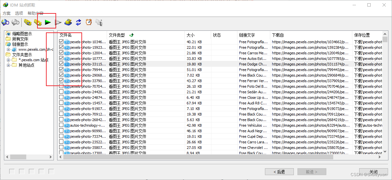The width and height of the screenshot is (392, 180).
Task: Uncheck the pexels-photo-33790 file checkbox
Action: click(x=61, y=81)
